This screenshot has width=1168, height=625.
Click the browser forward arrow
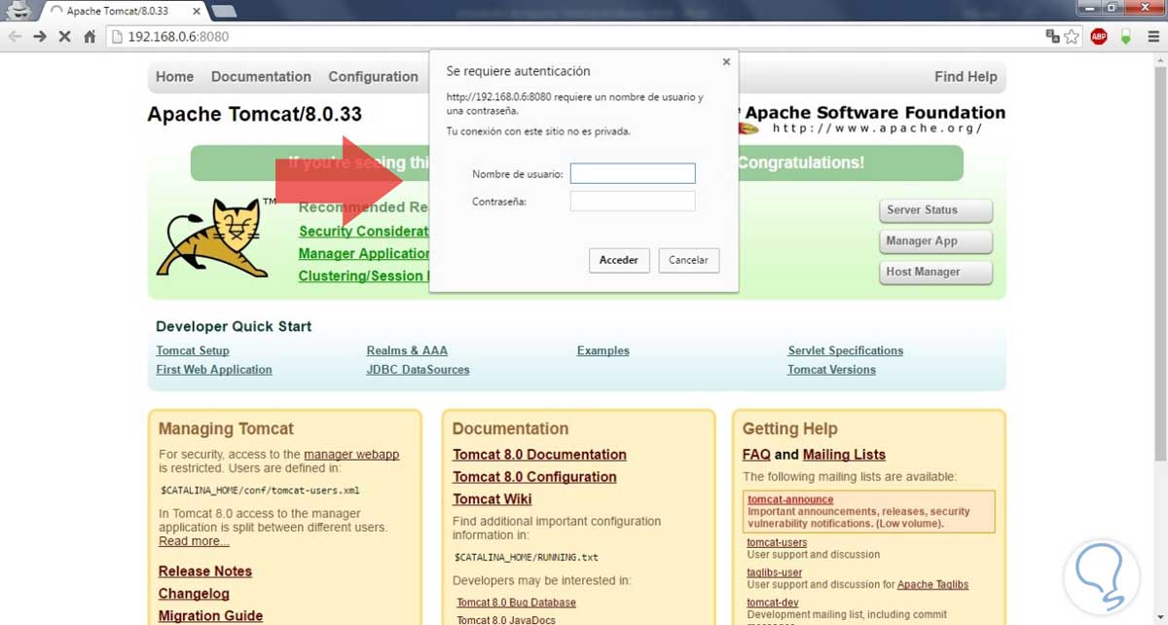pos(39,36)
